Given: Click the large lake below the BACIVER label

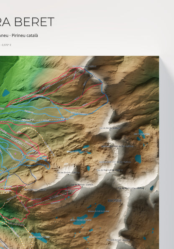Looking at the screenshot, I should tap(99, 210).
